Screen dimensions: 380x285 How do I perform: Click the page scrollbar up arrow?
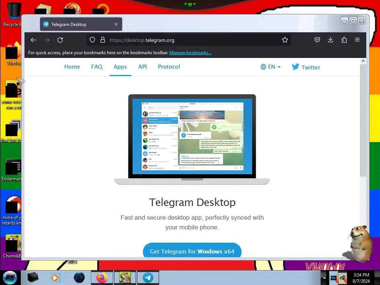tap(363, 61)
